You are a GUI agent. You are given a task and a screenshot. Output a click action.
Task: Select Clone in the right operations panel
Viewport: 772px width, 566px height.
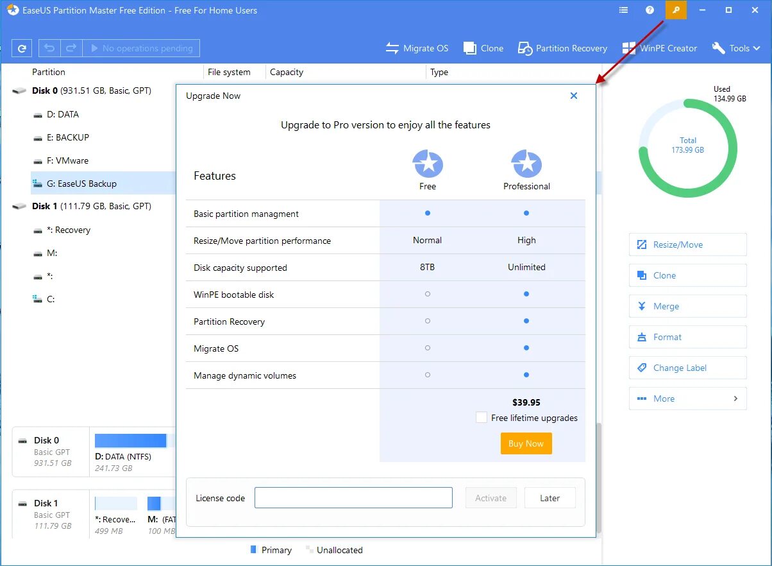(687, 275)
